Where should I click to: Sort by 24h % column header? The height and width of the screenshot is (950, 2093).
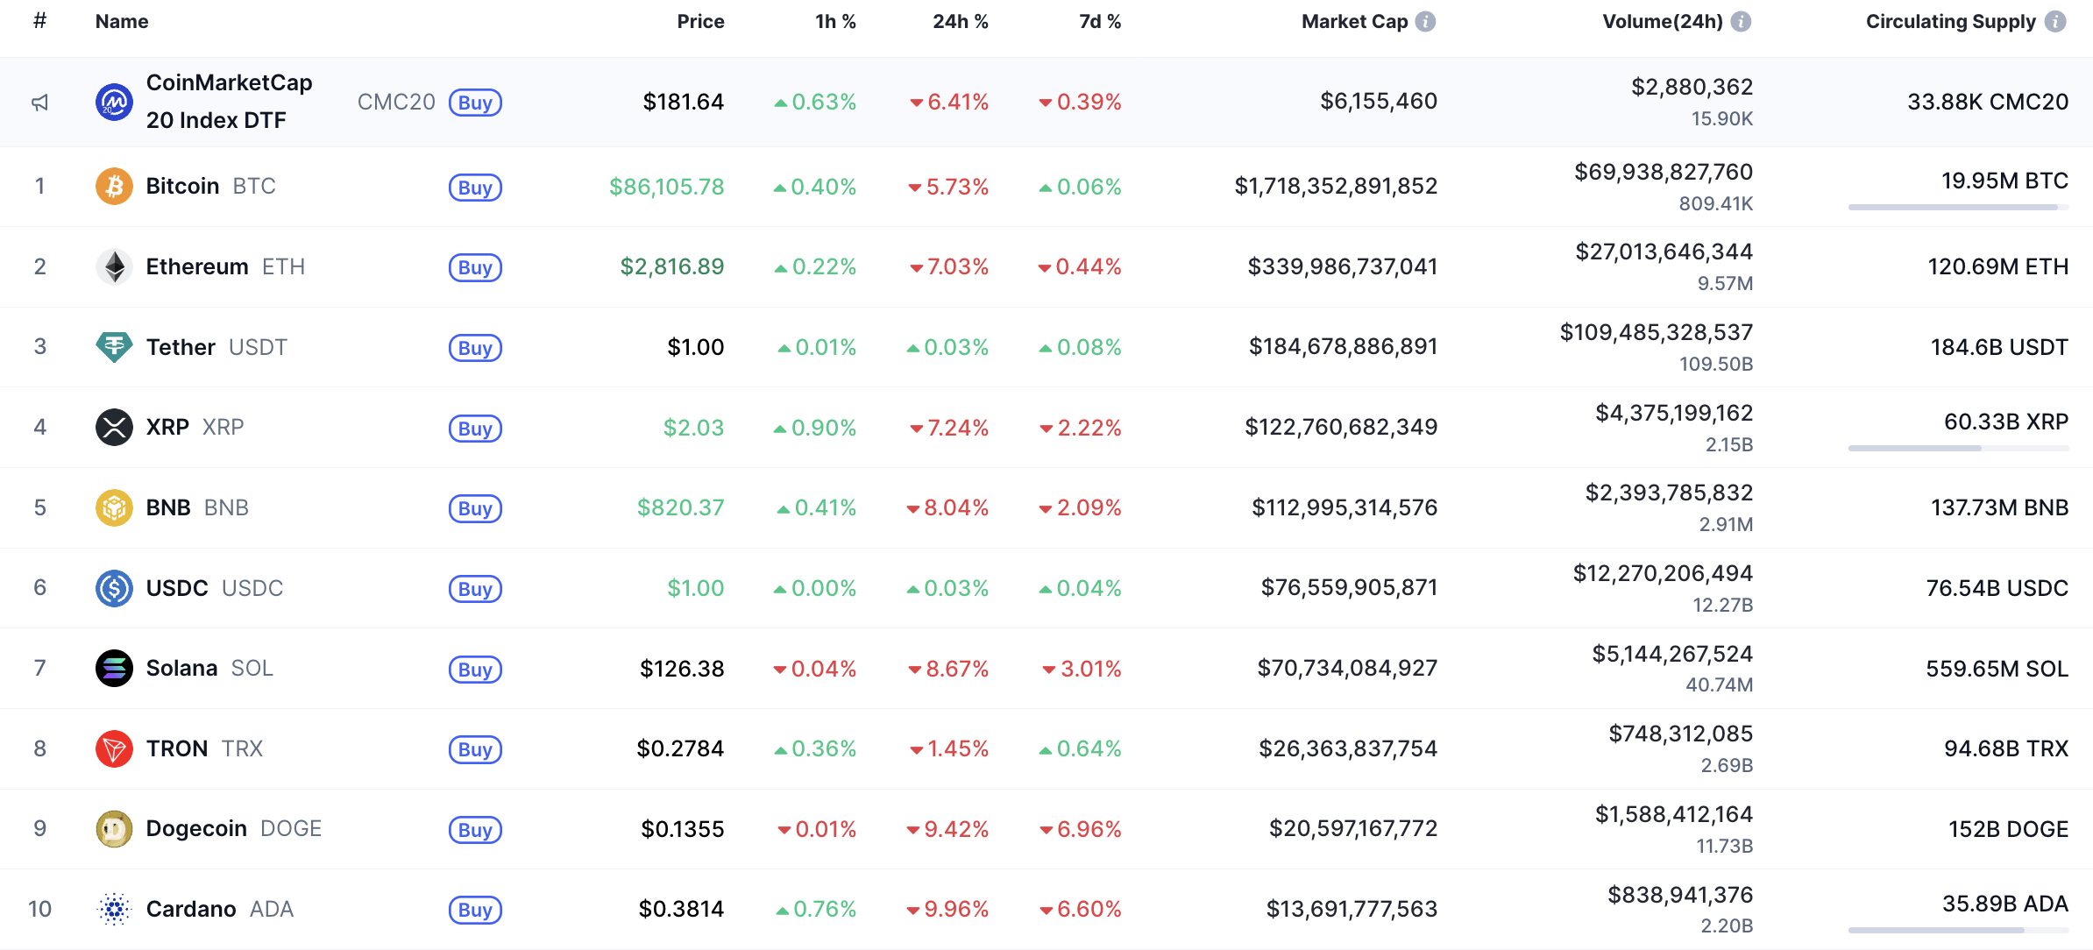click(x=960, y=21)
